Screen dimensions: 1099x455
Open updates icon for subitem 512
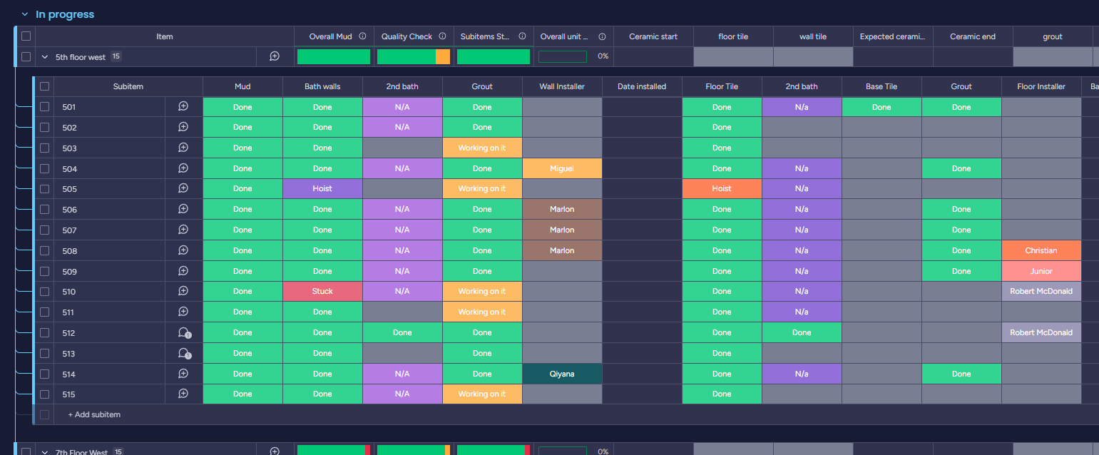[x=183, y=333]
